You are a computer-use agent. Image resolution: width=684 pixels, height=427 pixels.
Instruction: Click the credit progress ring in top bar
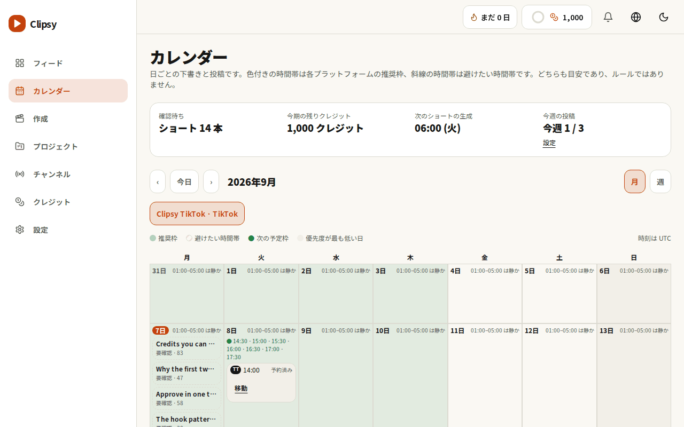point(538,17)
